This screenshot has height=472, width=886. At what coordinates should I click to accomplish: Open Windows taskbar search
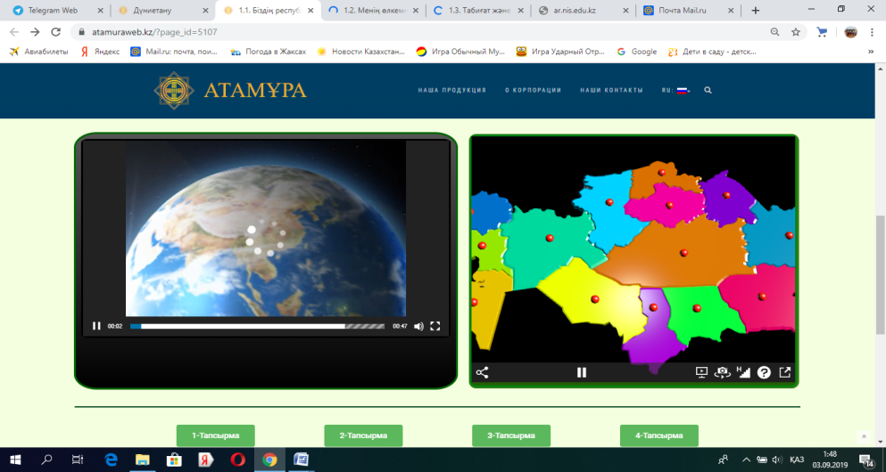(x=46, y=460)
